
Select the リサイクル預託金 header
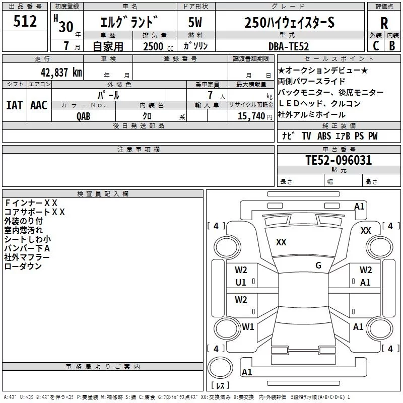251,105
